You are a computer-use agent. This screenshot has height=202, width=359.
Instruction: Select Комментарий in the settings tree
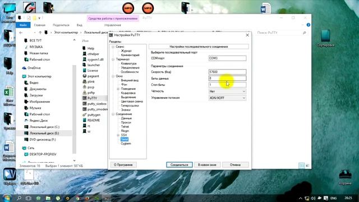click(130, 55)
